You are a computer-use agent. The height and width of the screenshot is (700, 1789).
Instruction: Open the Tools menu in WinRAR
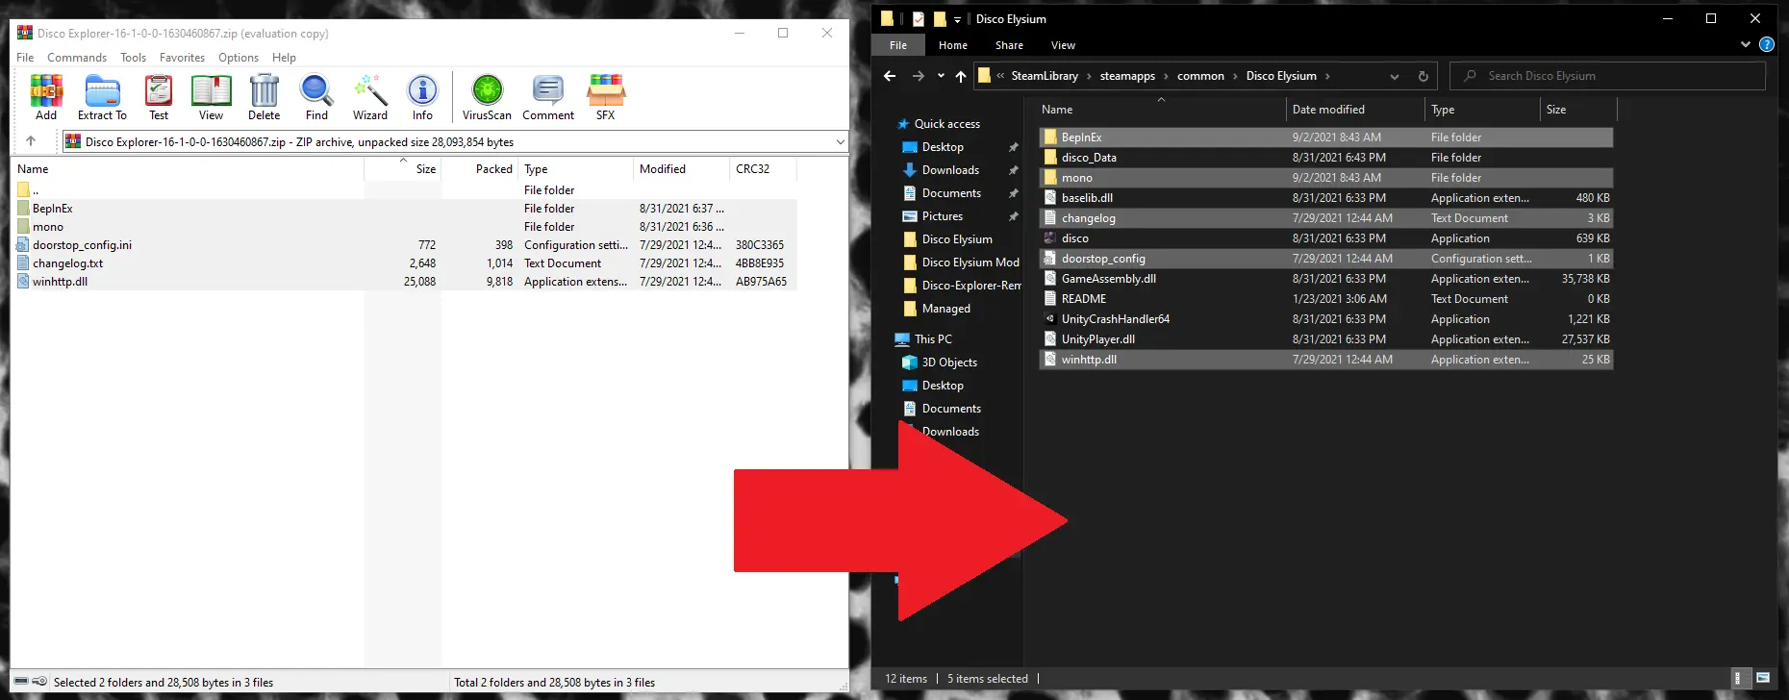(x=133, y=58)
